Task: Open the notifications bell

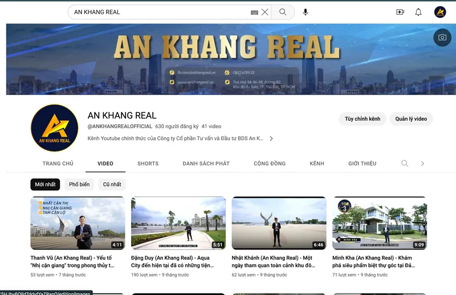Action: click(418, 12)
